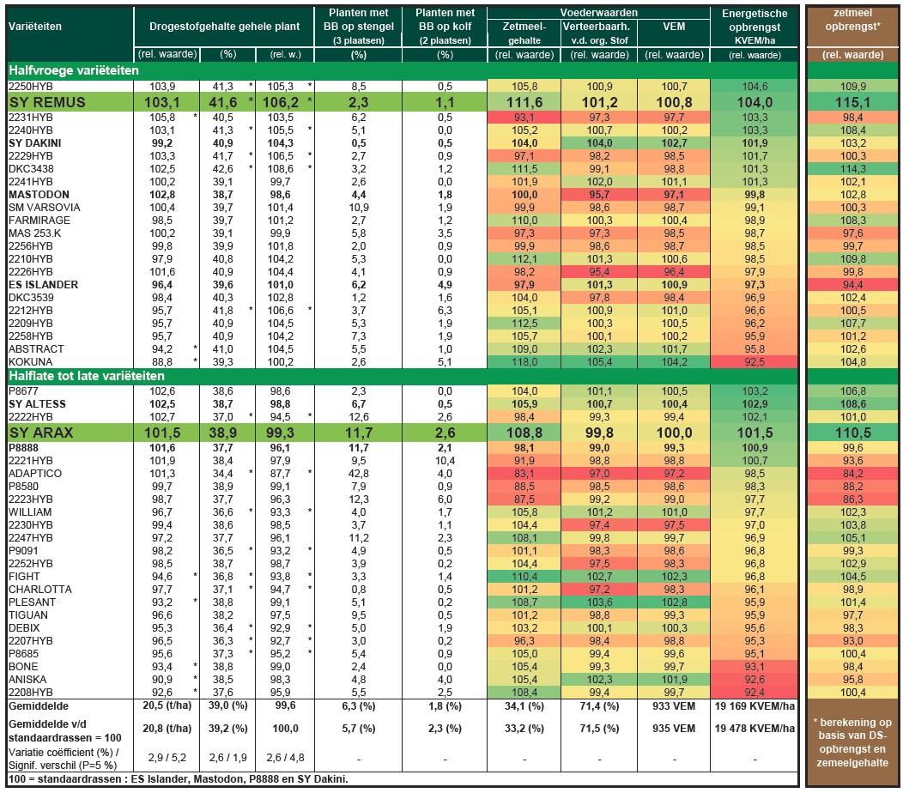The width and height of the screenshot is (903, 793).
Task: Select the ANISKA row label
Action: pyautogui.click(x=27, y=680)
